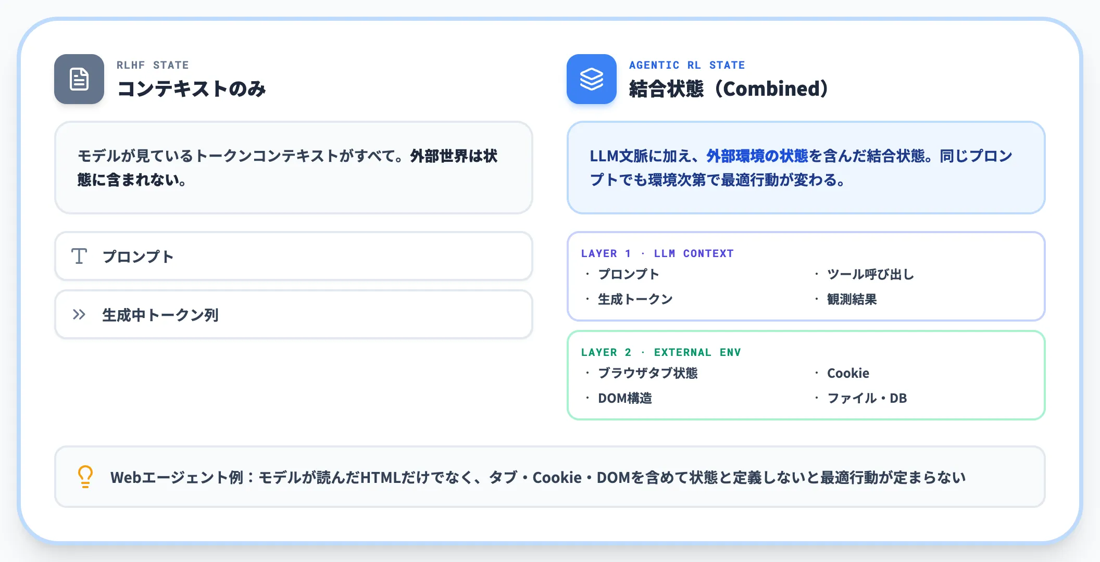This screenshot has height=562, width=1100.
Task: Click the RLHF STATE label
Action: click(x=153, y=65)
